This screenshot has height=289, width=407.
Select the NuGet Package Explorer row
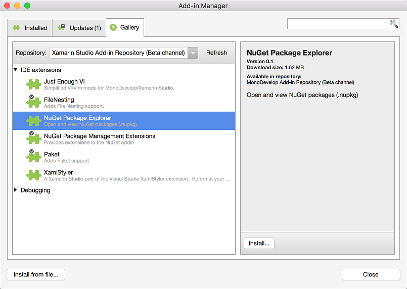(x=124, y=121)
